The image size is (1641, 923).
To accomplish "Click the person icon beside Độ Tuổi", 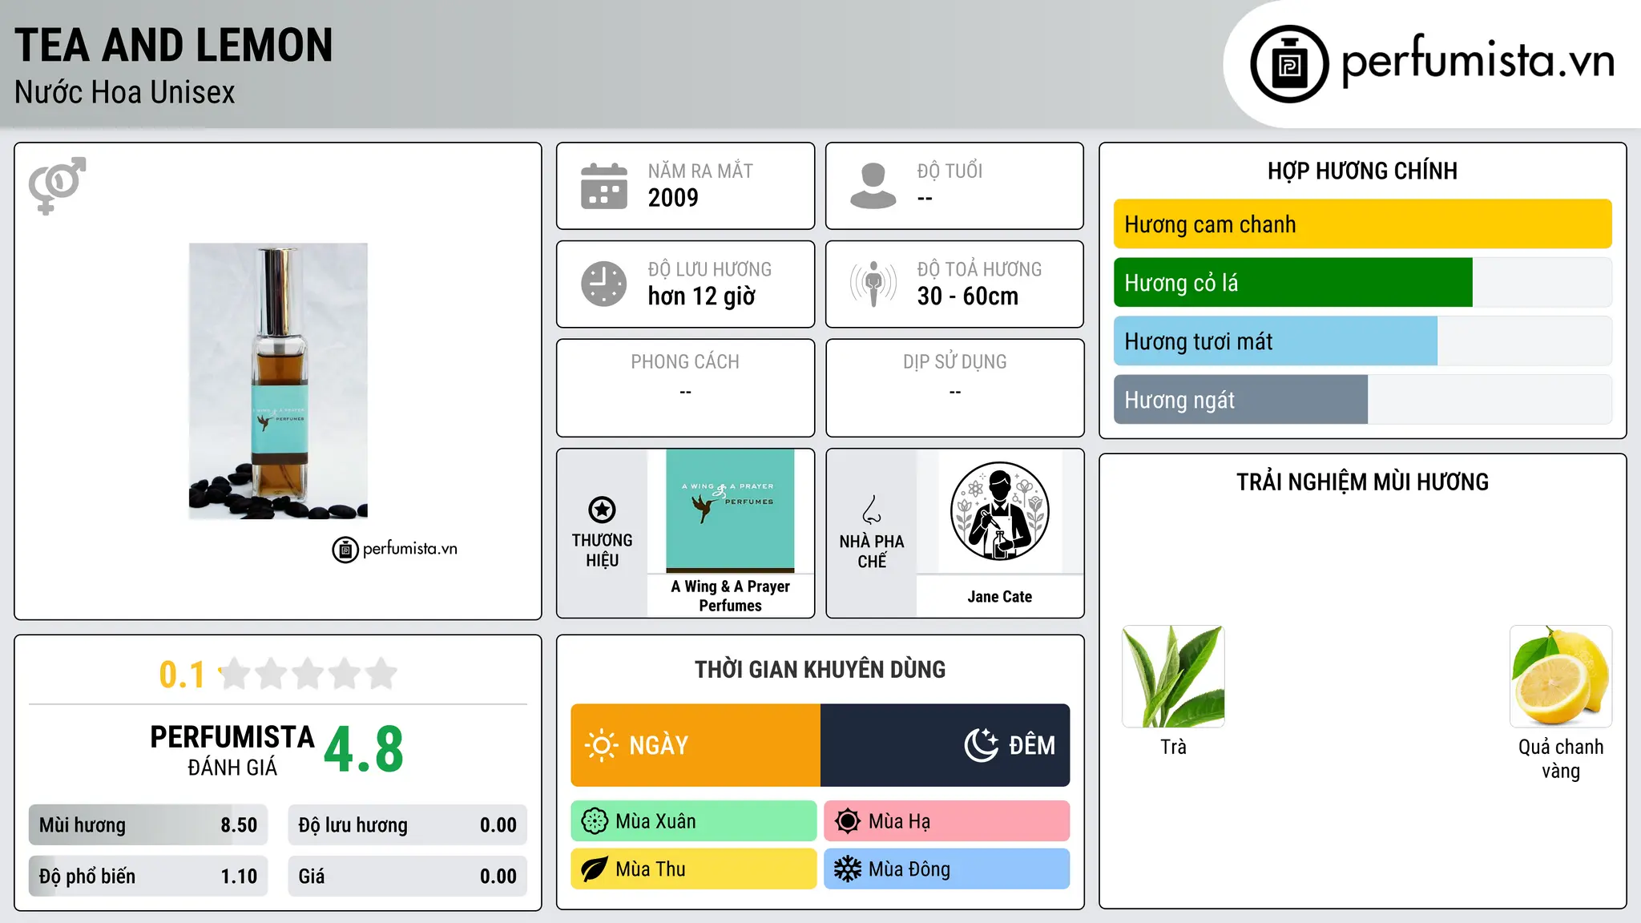I will pyautogui.click(x=873, y=186).
